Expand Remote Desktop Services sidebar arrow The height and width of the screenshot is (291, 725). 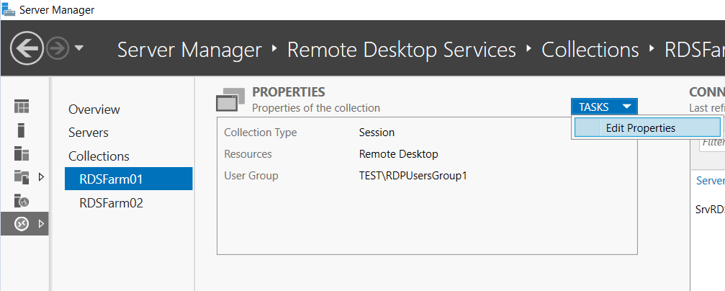41,224
